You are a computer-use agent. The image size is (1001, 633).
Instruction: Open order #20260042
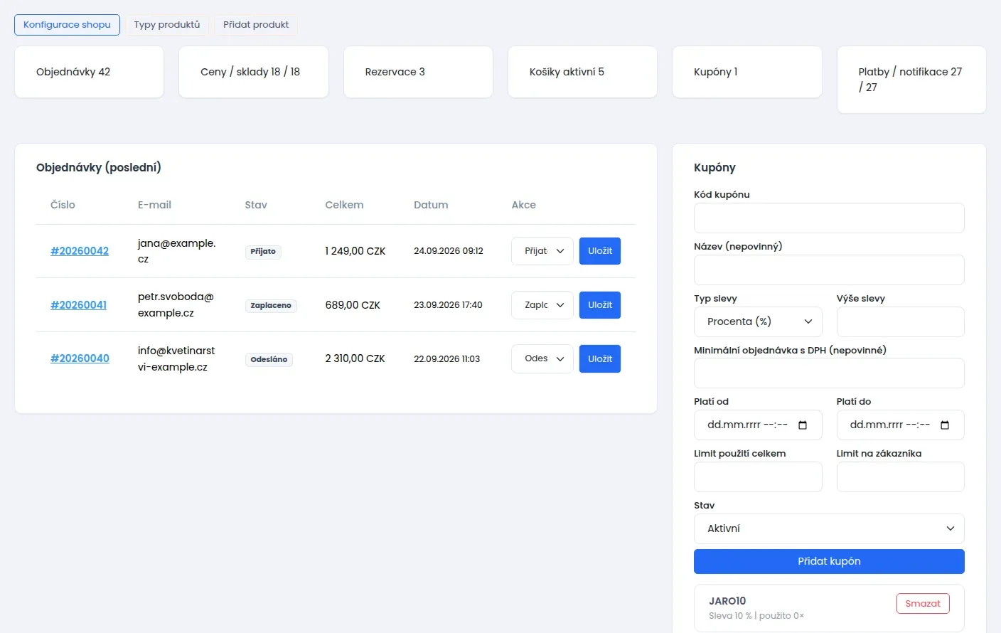(x=80, y=251)
